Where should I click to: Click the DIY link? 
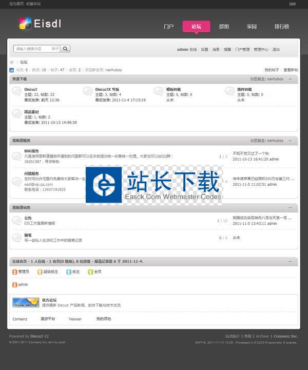click(293, 4)
